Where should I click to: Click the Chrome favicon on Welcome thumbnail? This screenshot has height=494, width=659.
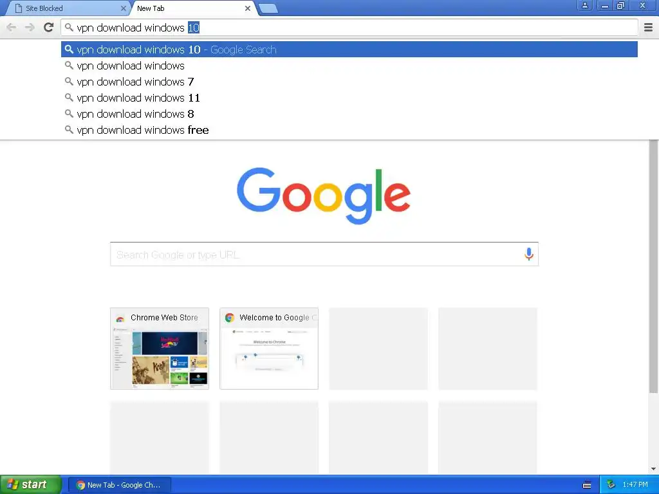[x=230, y=318]
